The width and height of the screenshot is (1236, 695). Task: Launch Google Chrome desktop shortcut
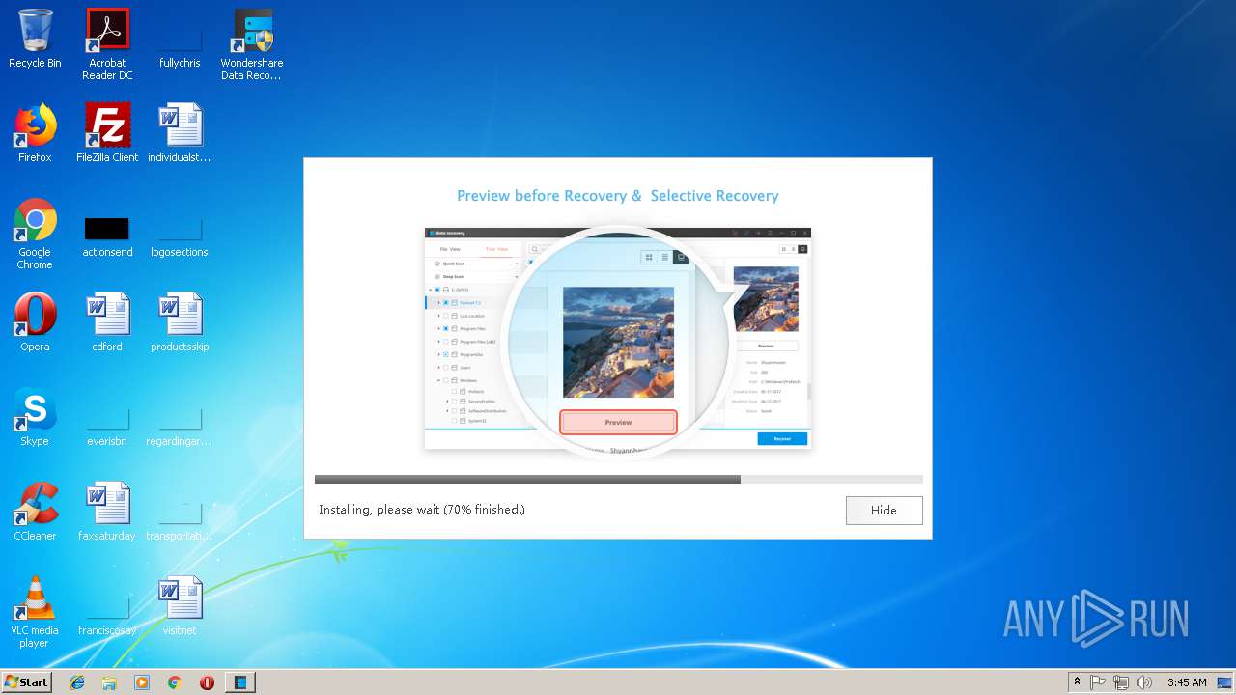35,235
